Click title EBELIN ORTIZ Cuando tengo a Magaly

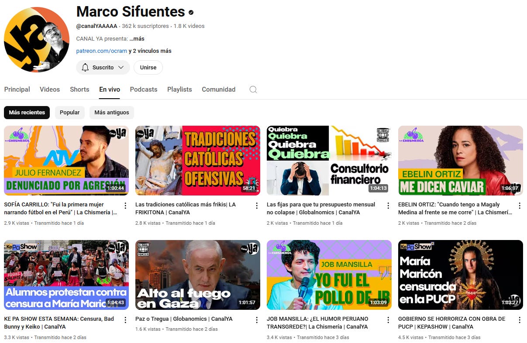[455, 209]
